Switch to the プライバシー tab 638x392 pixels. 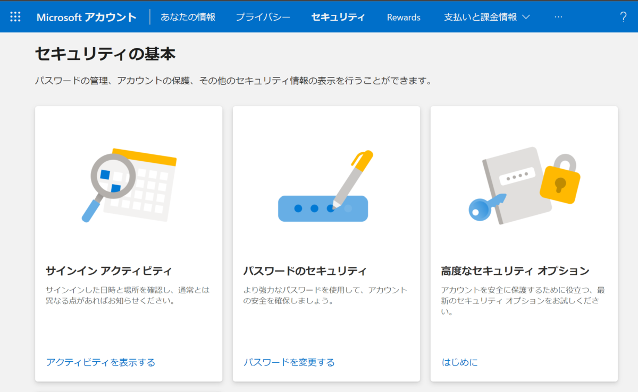click(263, 16)
